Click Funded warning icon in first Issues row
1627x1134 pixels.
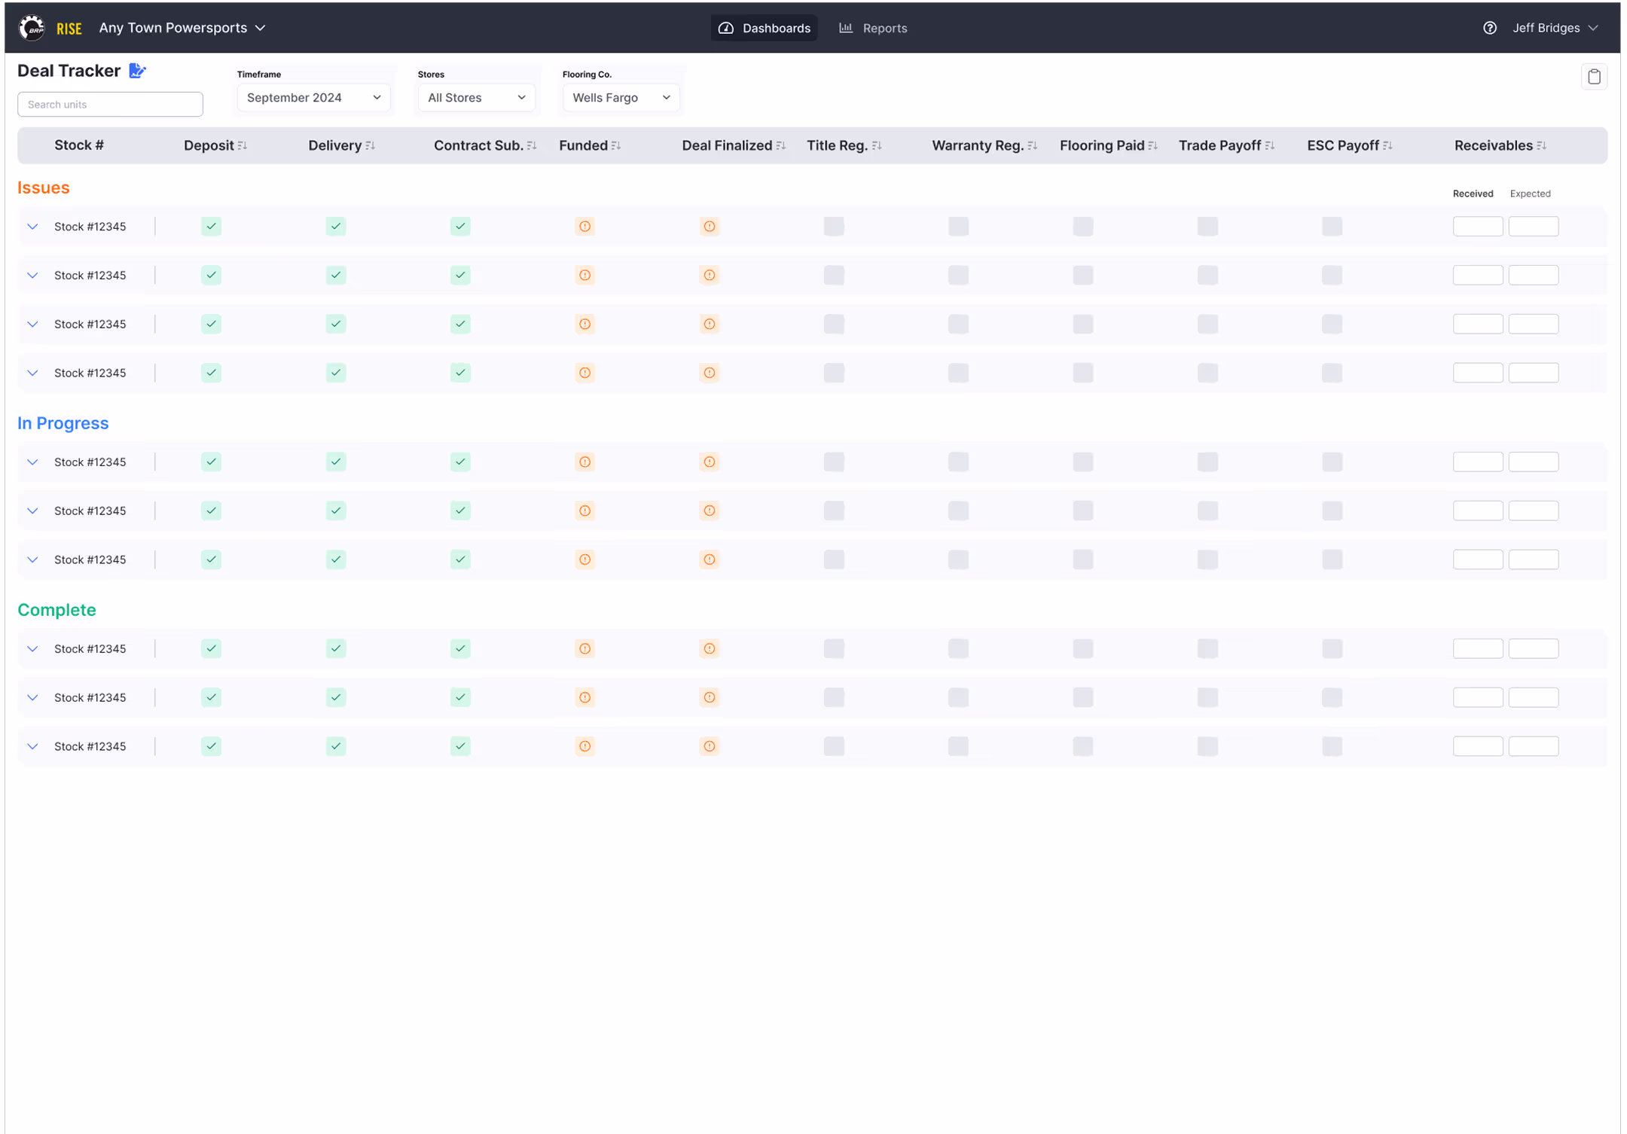(585, 227)
